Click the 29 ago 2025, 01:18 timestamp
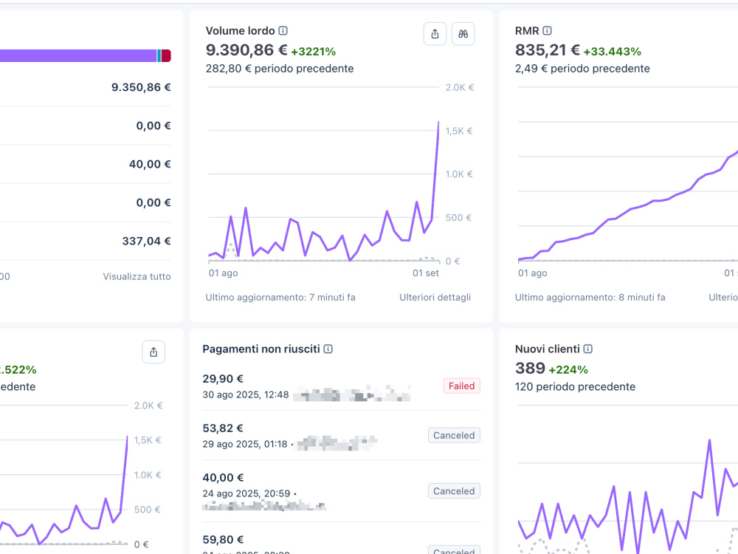 (245, 444)
